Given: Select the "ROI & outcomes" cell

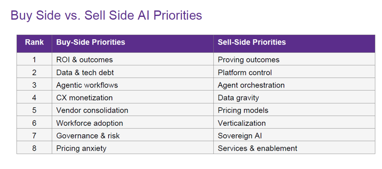Looking at the screenshot, I should (84, 60).
